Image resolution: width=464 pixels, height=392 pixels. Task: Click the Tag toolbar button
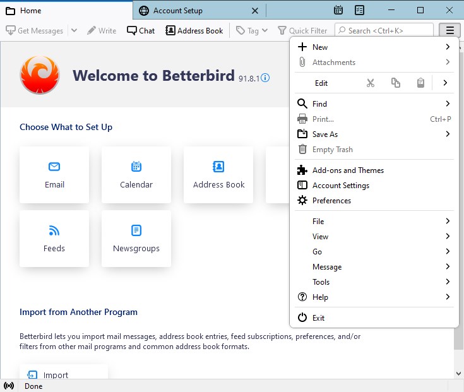(x=252, y=30)
